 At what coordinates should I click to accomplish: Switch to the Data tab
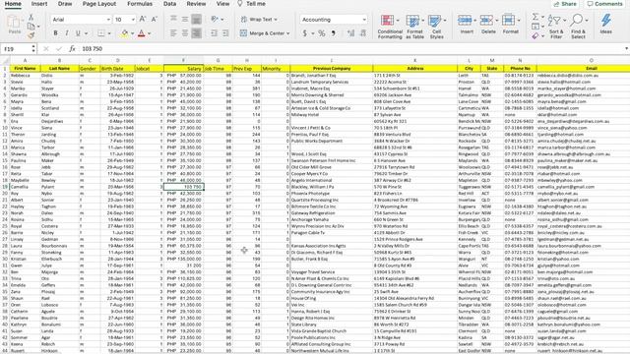click(x=169, y=4)
